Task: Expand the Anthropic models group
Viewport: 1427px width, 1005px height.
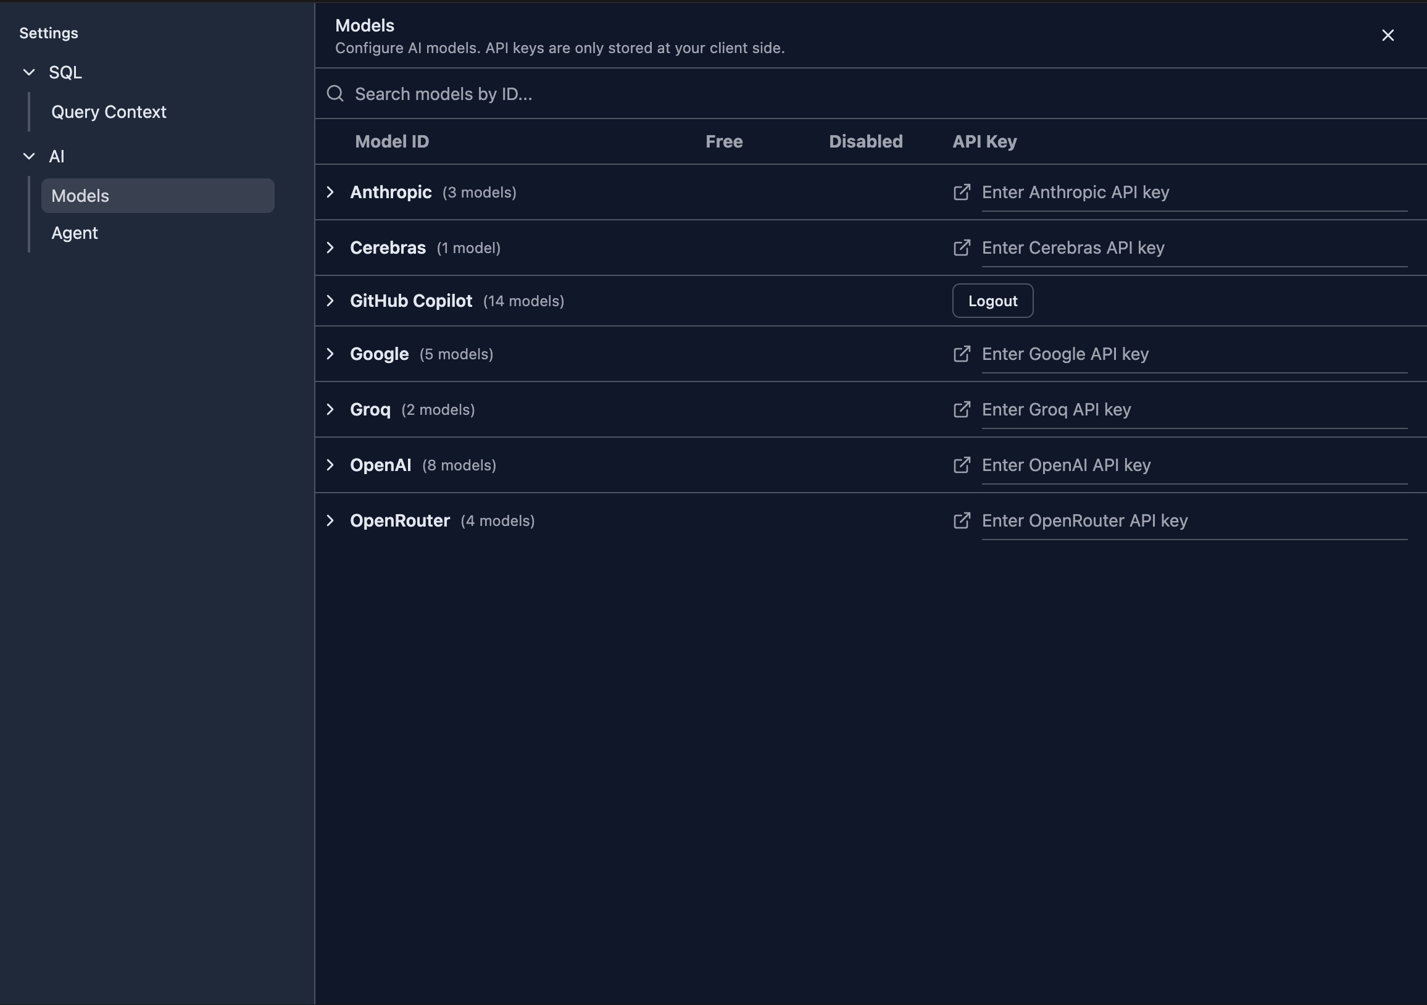Action: pyautogui.click(x=330, y=193)
